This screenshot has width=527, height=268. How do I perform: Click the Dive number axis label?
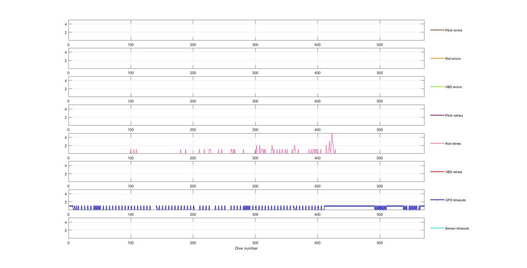(x=246, y=248)
